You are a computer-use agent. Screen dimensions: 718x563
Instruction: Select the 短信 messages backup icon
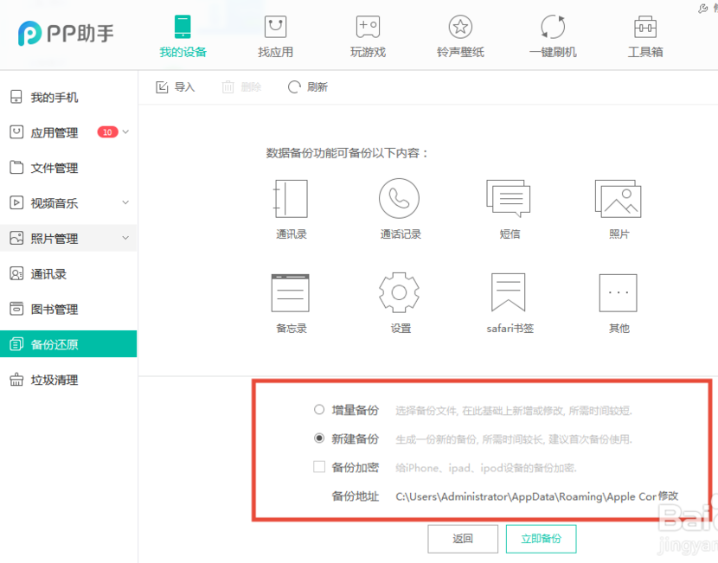[509, 198]
